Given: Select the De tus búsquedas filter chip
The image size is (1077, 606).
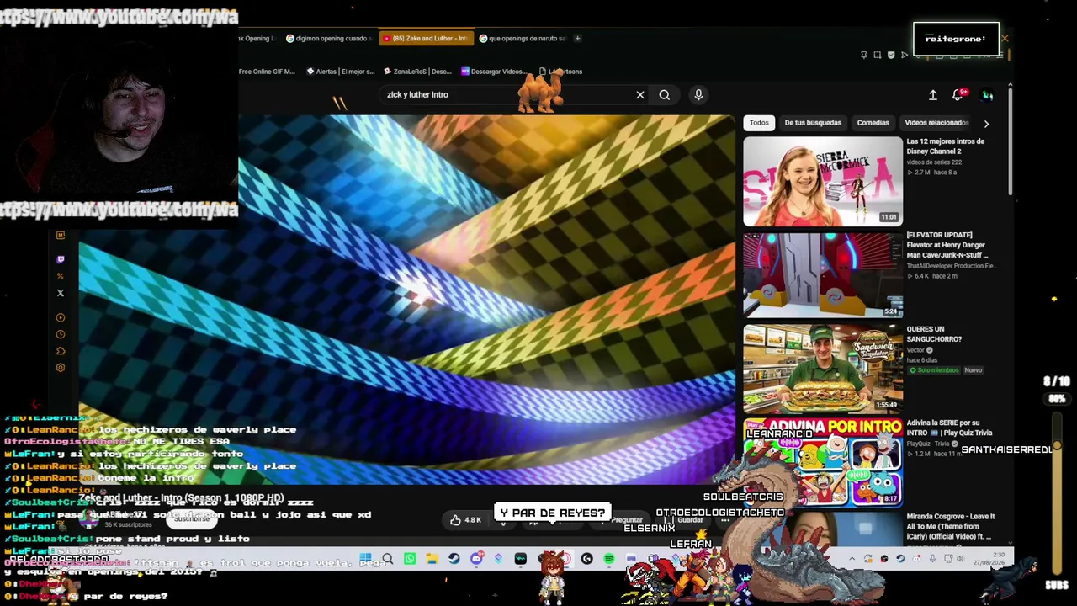Looking at the screenshot, I should tap(813, 123).
